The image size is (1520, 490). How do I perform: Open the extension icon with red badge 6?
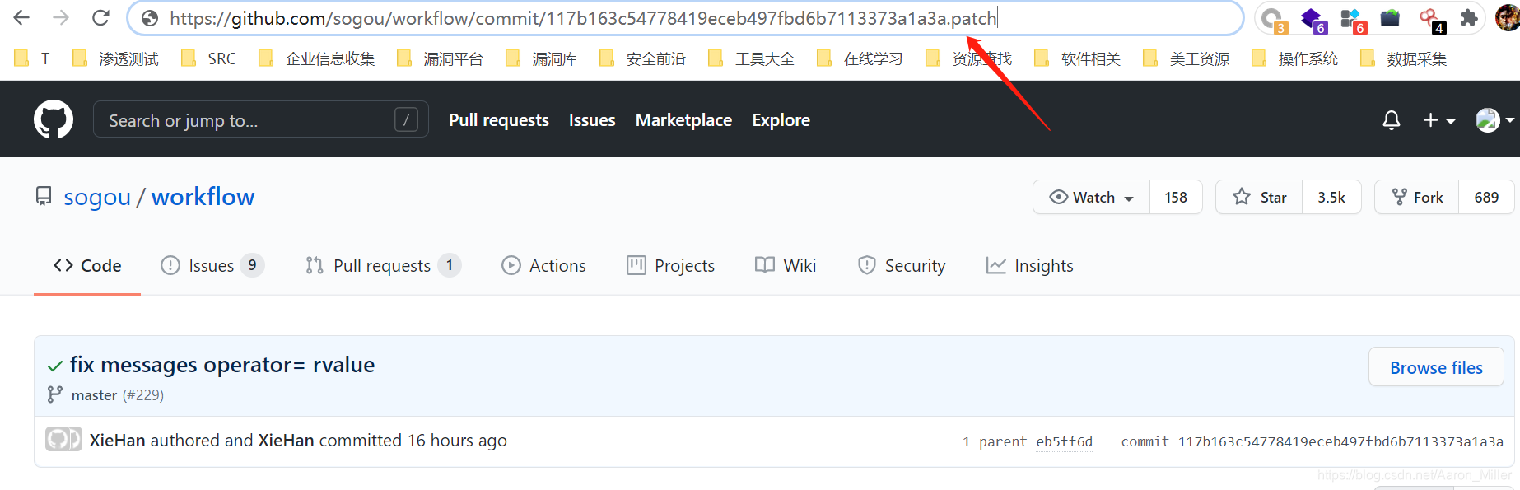(1352, 19)
